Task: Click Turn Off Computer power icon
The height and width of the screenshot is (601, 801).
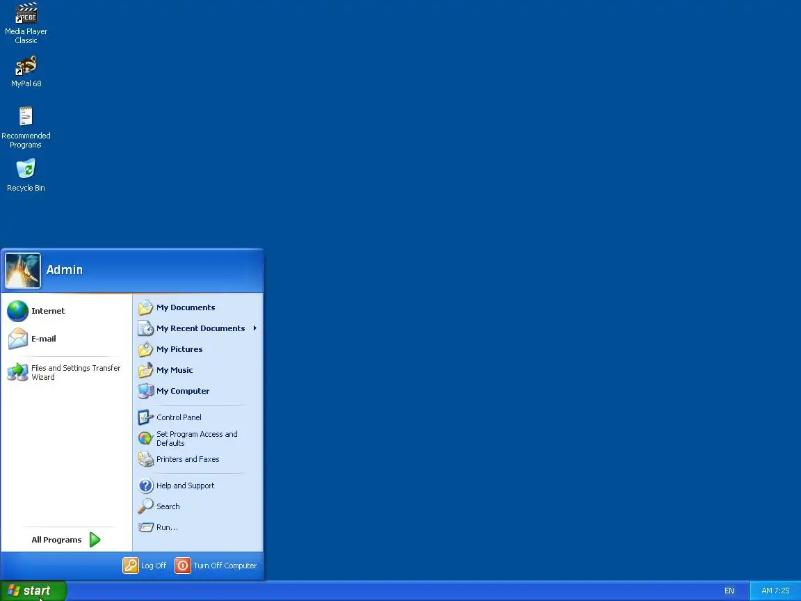Action: tap(182, 566)
